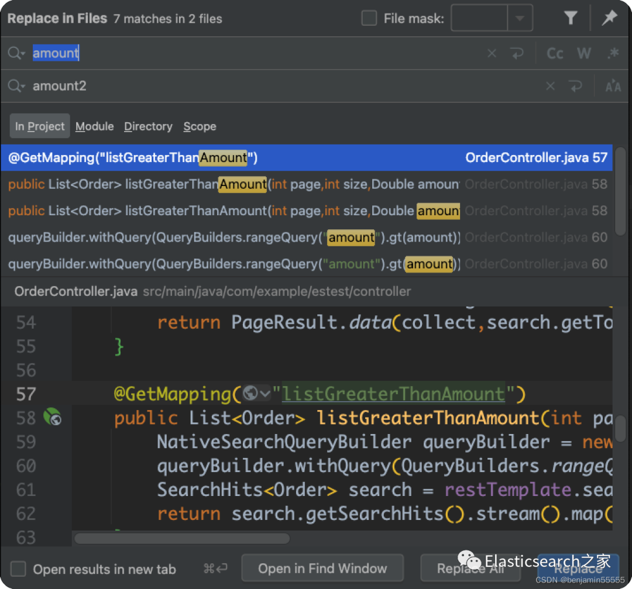Image resolution: width=632 pixels, height=589 pixels.
Task: Select rangeQuery("amount") highlighted string result
Action: click(306, 237)
